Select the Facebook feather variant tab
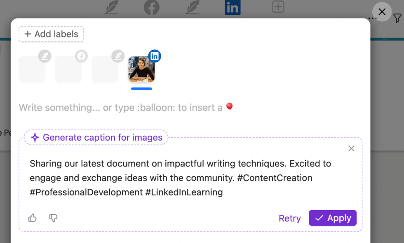404x243 pixels. click(68, 69)
